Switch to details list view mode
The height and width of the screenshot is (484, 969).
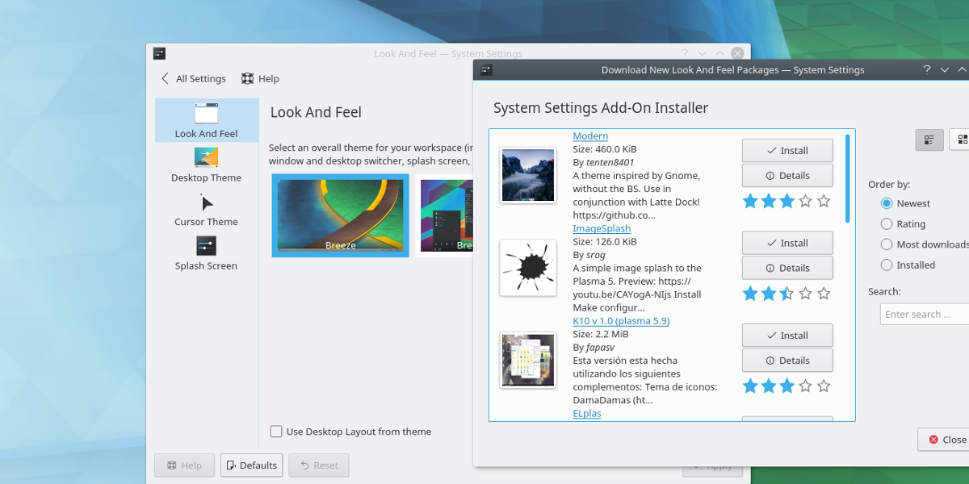(x=929, y=140)
